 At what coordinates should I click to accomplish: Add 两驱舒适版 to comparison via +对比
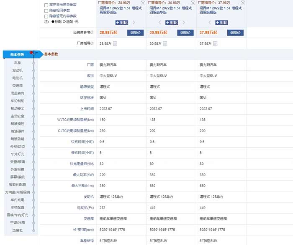[x=122, y=23]
